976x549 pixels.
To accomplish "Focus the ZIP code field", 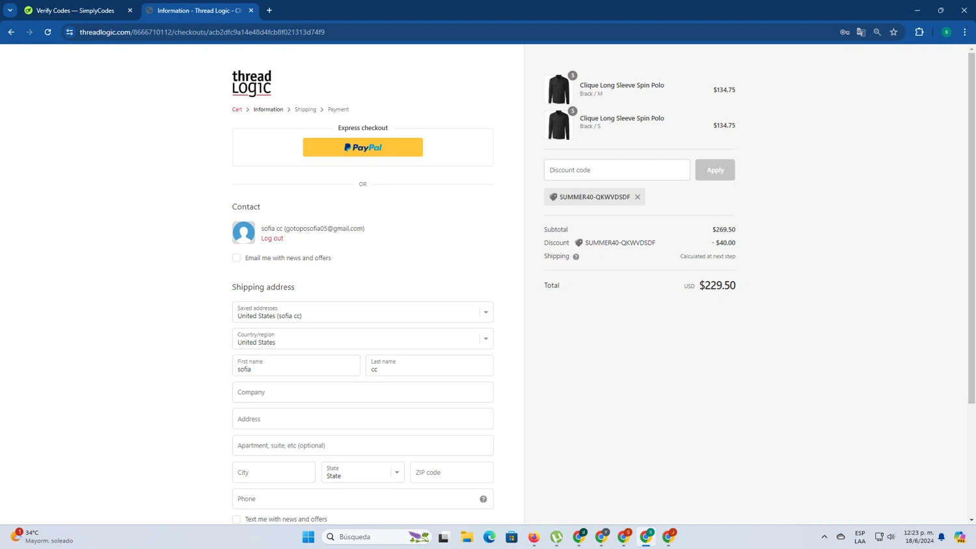I will (452, 472).
